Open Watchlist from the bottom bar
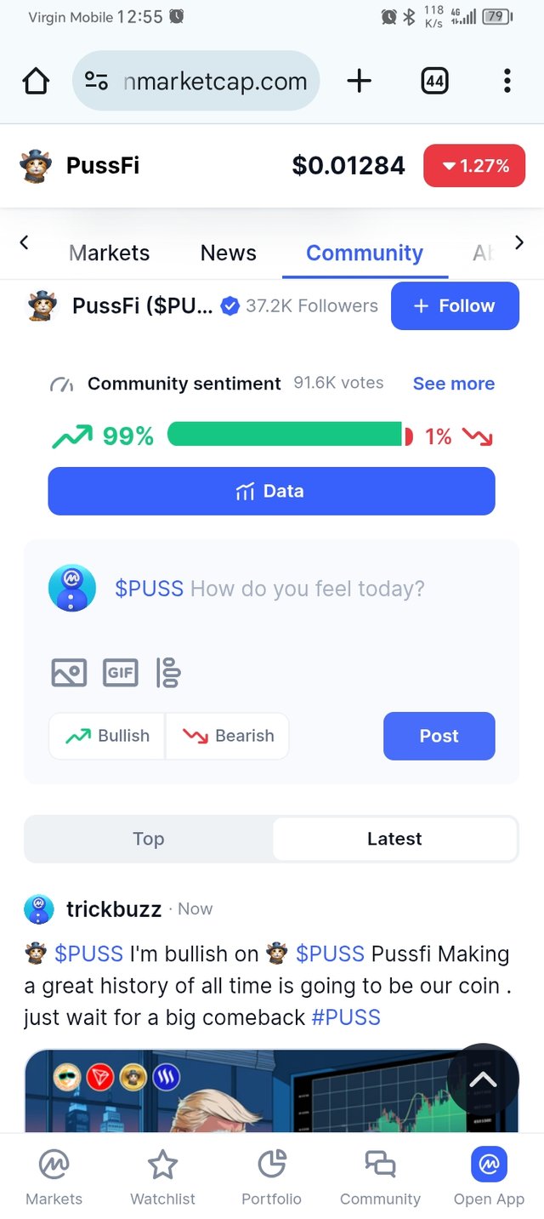Screen dimensions: 544x1219 point(162,1177)
